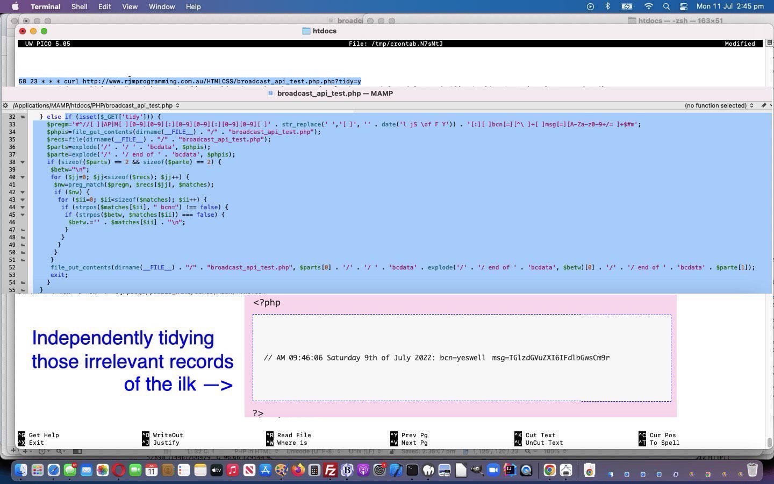Collapse the fold triangle at line 44
774x484 pixels.
[23, 207]
